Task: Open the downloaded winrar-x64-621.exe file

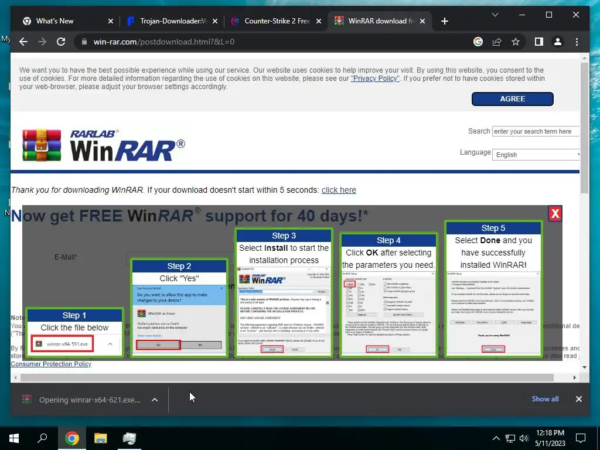Action: (82, 400)
